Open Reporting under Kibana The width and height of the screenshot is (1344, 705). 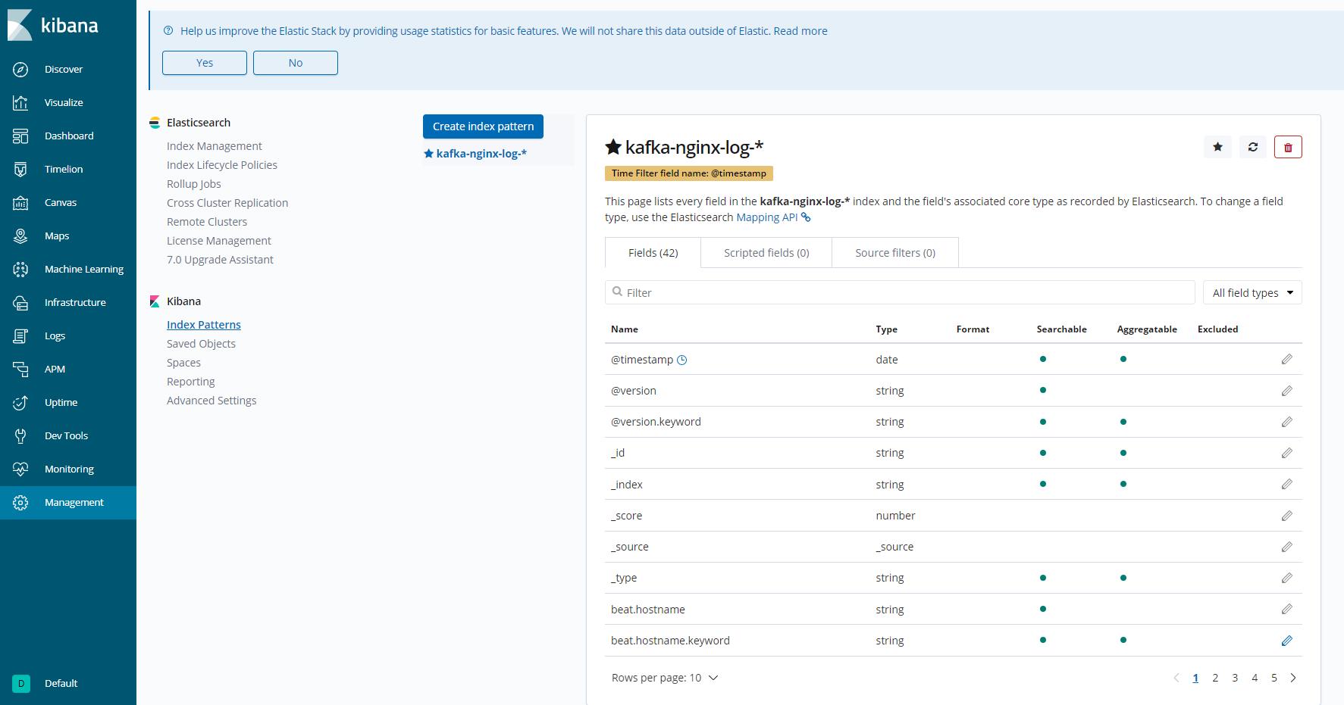[x=191, y=382]
